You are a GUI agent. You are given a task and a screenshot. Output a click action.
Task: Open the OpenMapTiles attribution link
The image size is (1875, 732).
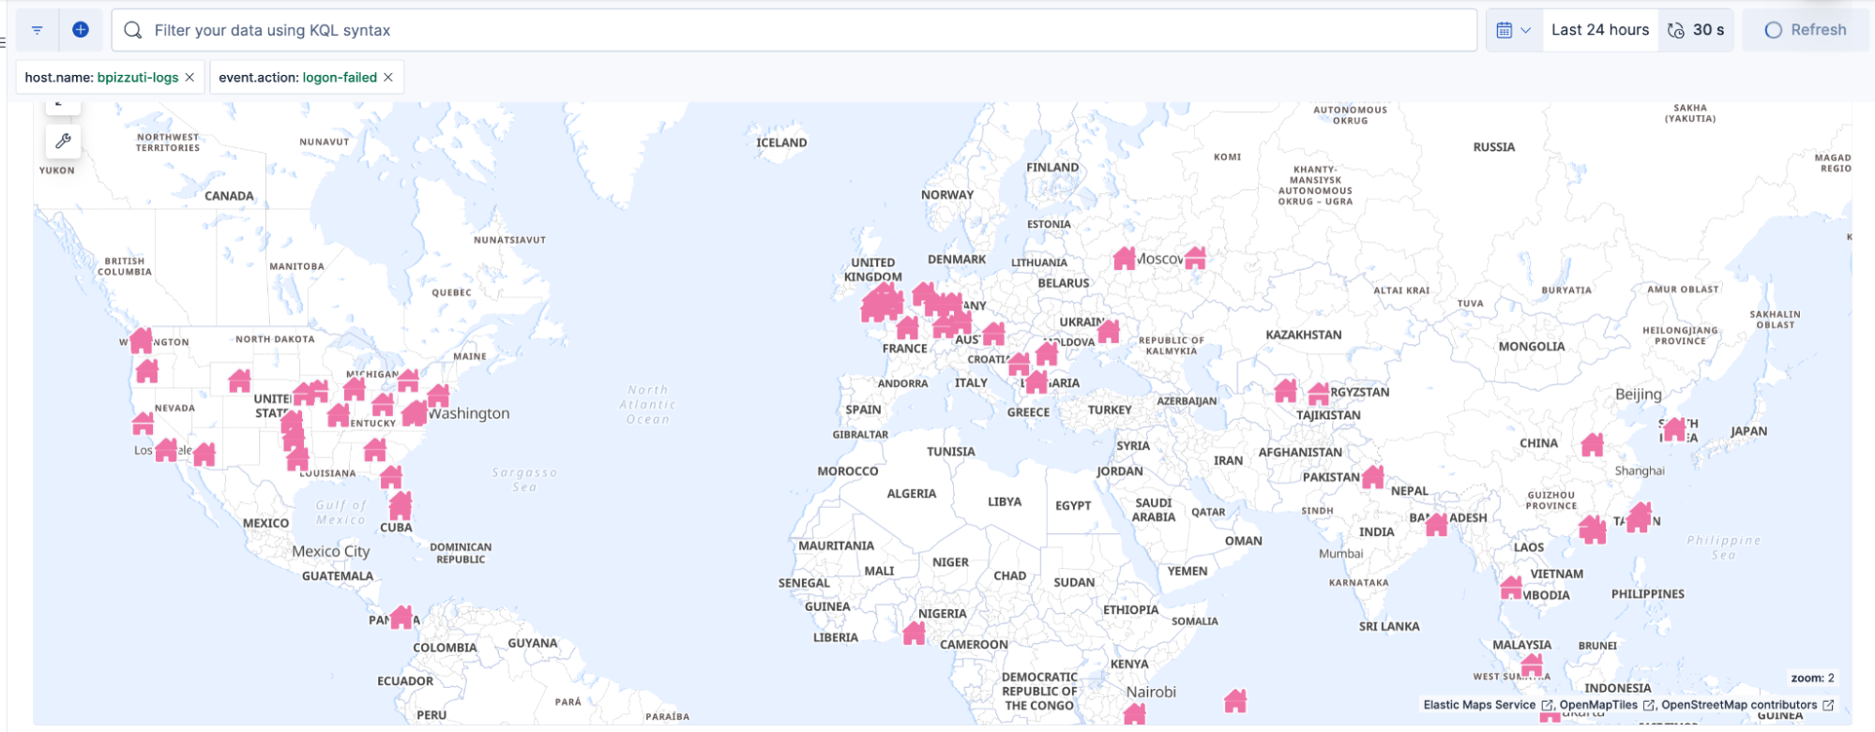[x=1606, y=705]
